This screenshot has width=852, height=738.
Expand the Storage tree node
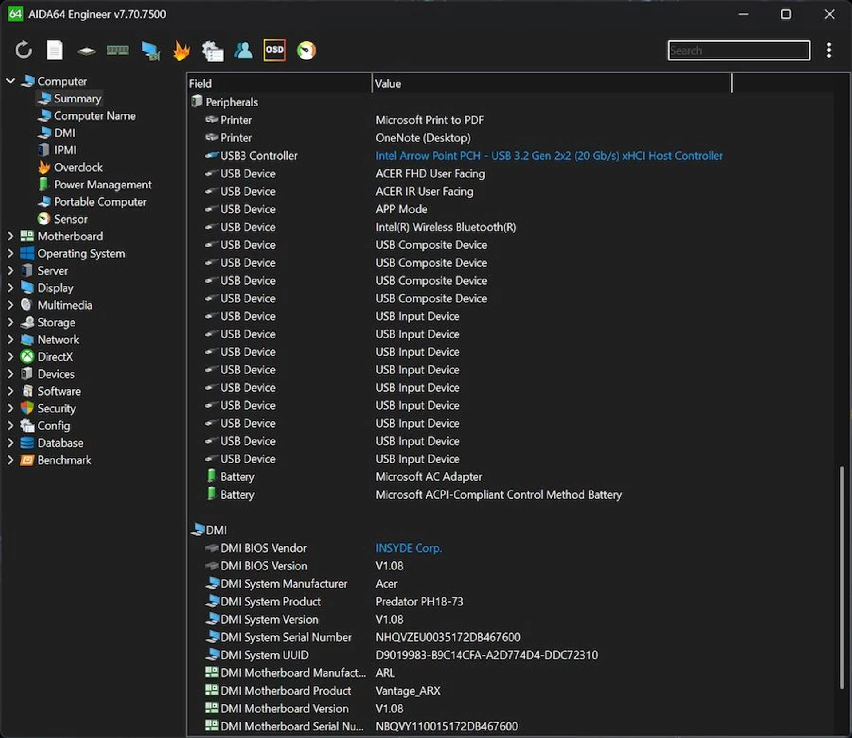[11, 322]
